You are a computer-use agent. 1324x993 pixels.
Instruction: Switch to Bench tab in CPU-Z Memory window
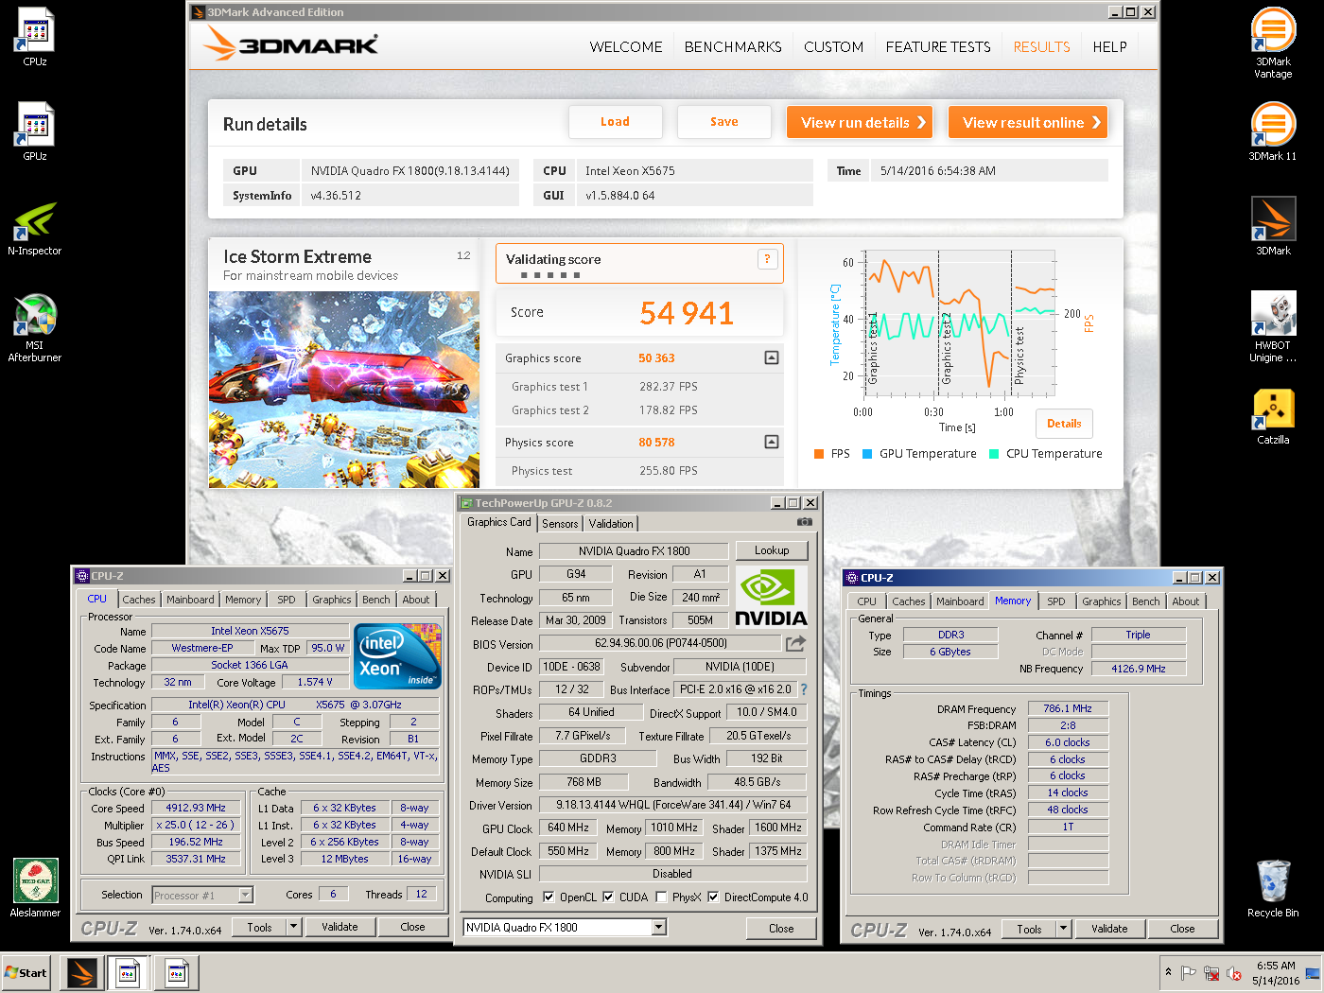pyautogui.click(x=1146, y=601)
